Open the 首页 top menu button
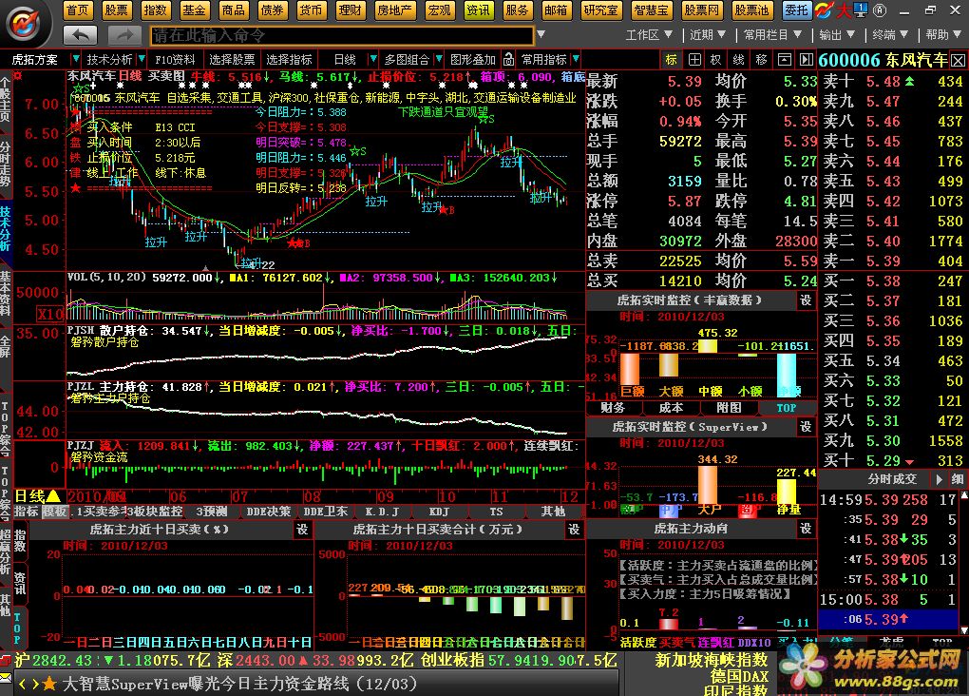The width and height of the screenshot is (969, 696). pos(78,10)
